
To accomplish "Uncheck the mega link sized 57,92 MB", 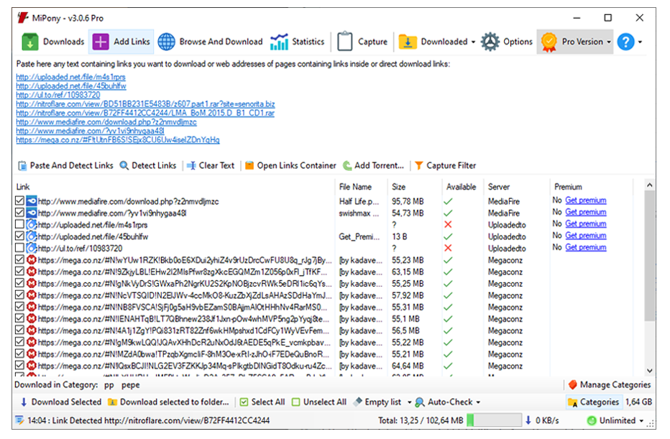I will [19, 295].
